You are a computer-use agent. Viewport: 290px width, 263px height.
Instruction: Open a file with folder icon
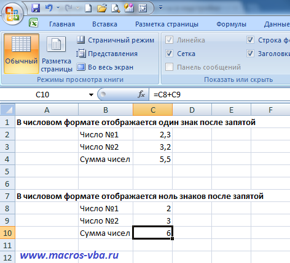point(102,8)
